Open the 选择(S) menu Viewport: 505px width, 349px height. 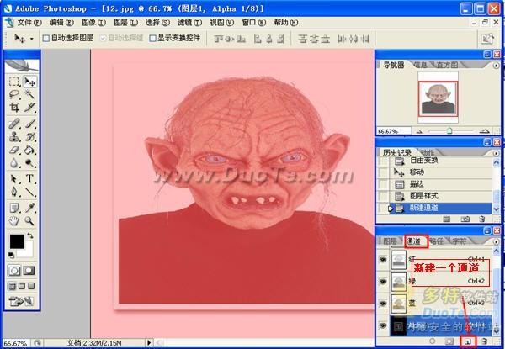[157, 23]
